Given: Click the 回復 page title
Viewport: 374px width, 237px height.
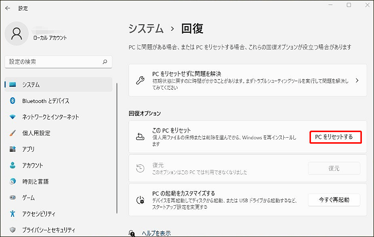Looking at the screenshot, I should click(x=192, y=29).
